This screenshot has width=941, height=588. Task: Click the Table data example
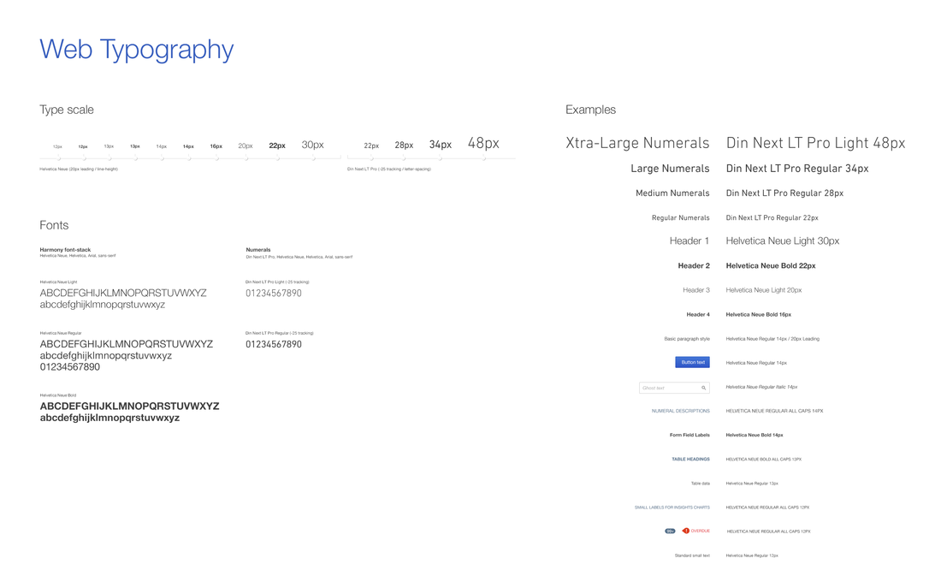(x=701, y=483)
